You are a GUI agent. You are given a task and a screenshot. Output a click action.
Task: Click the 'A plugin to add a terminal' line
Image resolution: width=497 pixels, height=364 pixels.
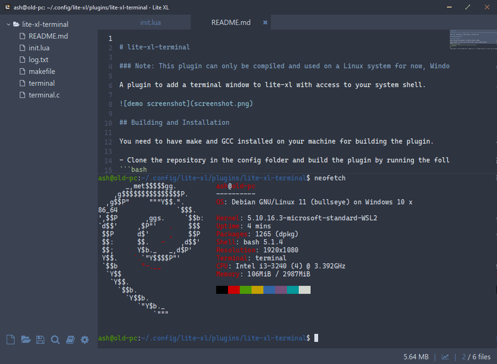pos(272,85)
